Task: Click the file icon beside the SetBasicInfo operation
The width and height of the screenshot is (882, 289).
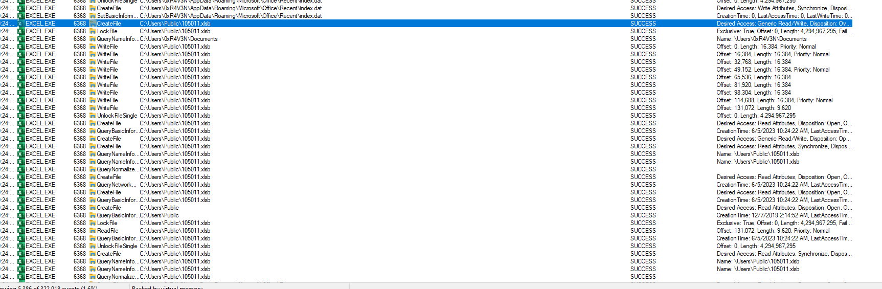Action: [x=93, y=16]
